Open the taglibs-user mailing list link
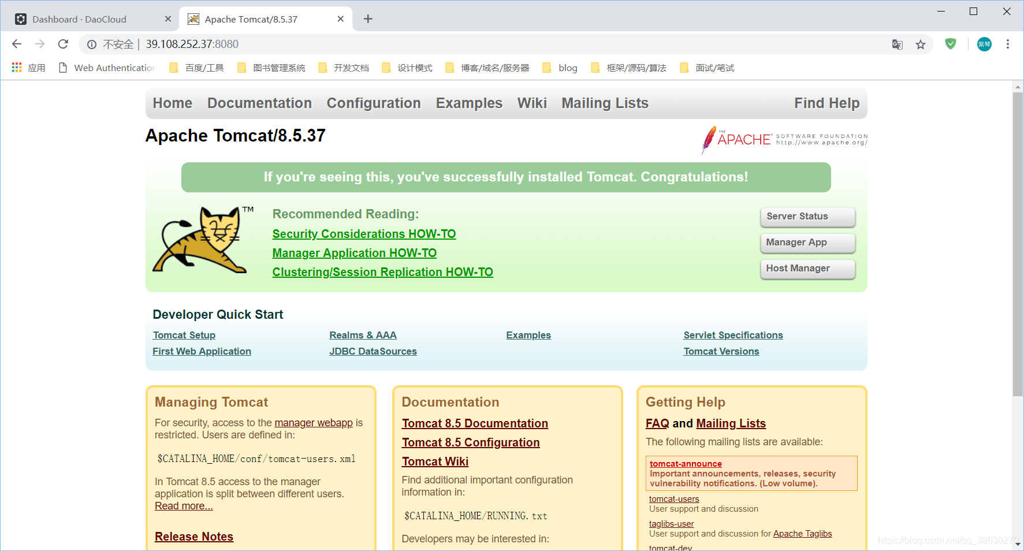 pos(672,524)
